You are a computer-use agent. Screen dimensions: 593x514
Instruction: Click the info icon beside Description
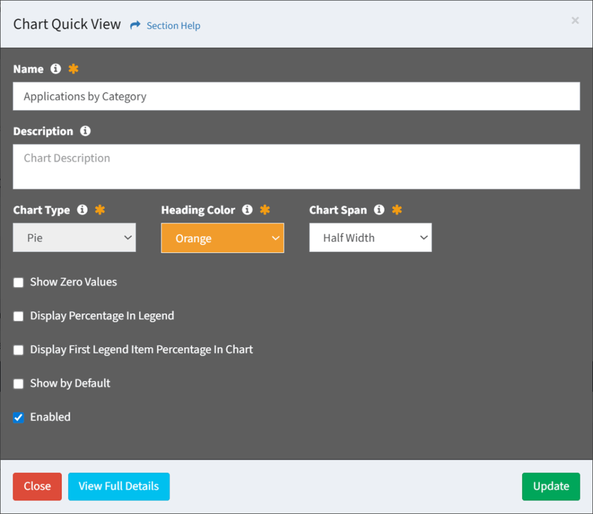pos(85,131)
